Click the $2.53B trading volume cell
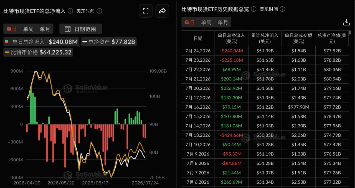Screen dimensions: 355x188 coord(298,182)
